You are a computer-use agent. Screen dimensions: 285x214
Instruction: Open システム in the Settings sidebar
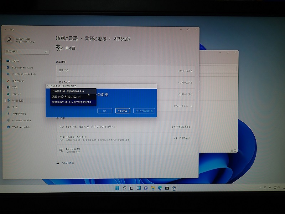point(16,61)
